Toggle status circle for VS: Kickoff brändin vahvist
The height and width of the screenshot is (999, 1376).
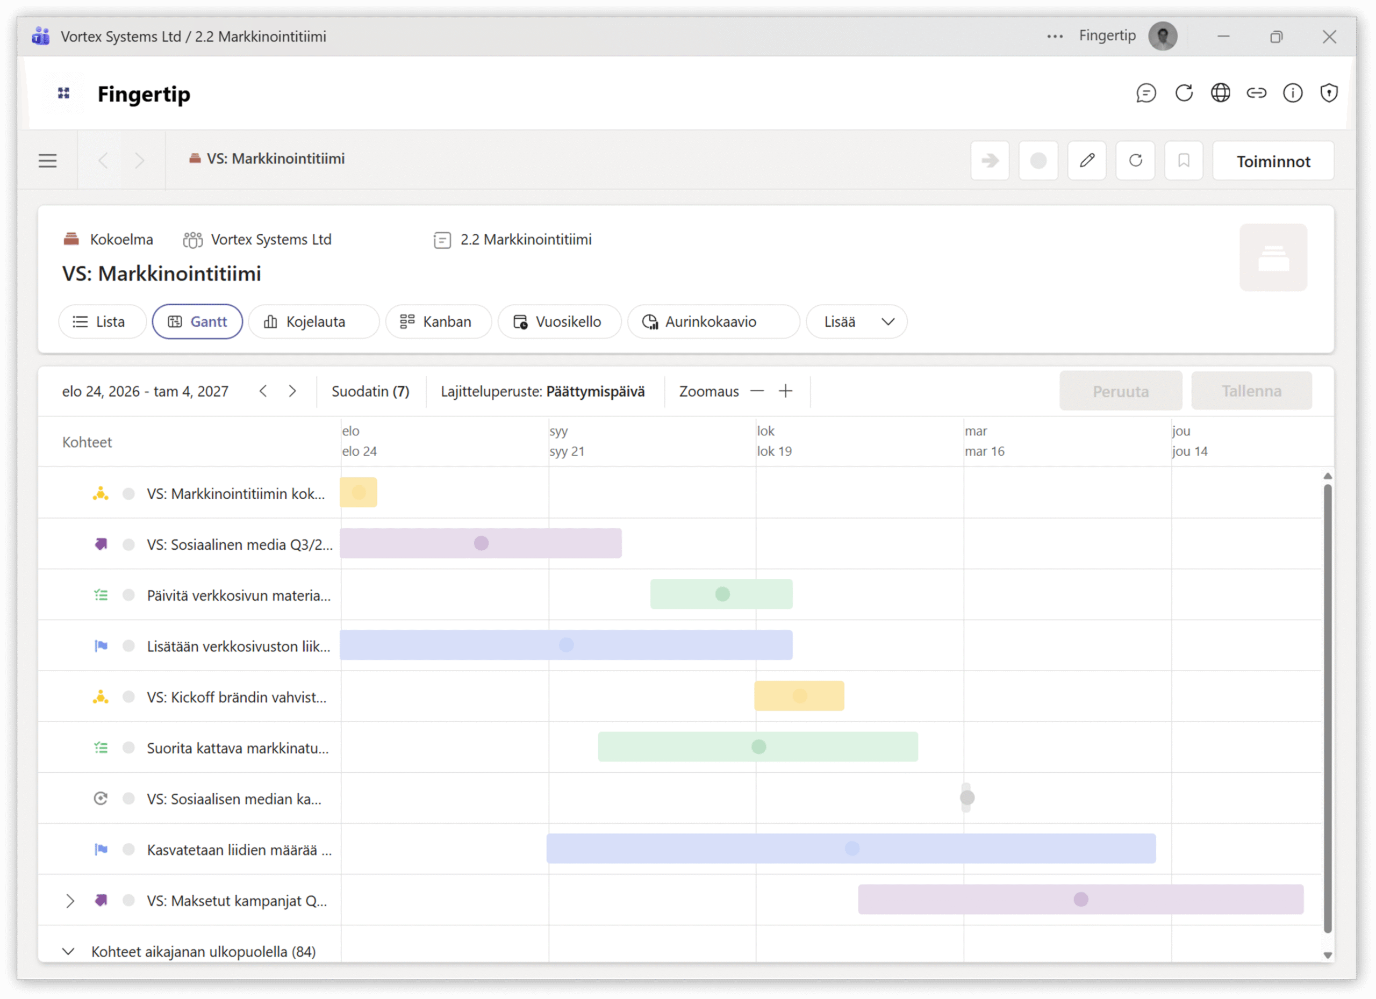tap(128, 697)
